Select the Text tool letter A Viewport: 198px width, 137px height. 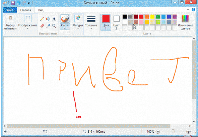coord(54,19)
